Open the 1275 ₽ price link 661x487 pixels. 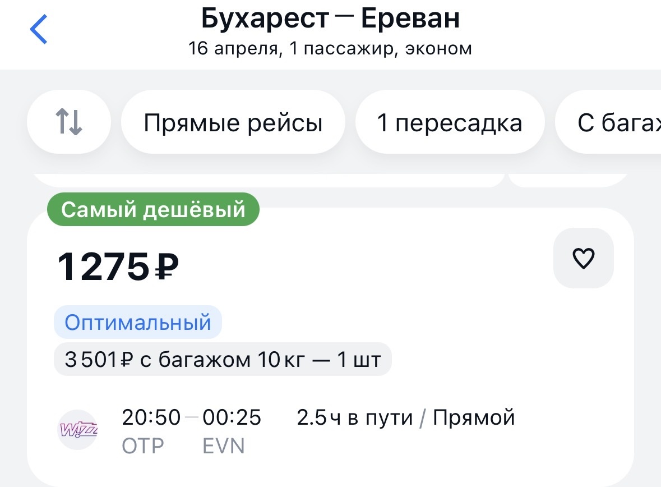coord(117,264)
